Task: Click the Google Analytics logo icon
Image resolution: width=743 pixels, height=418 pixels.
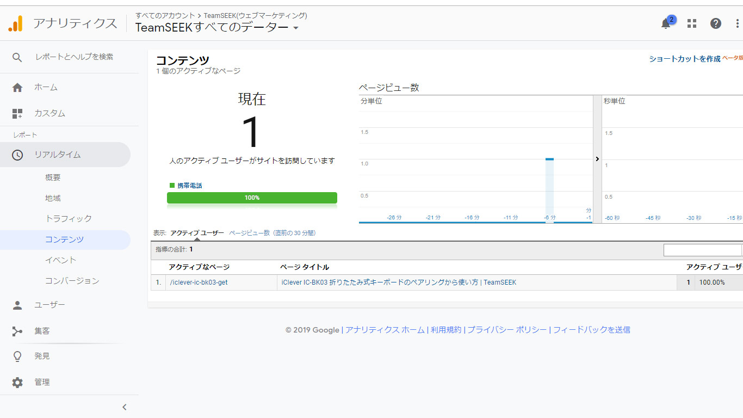Action: pyautogui.click(x=15, y=23)
